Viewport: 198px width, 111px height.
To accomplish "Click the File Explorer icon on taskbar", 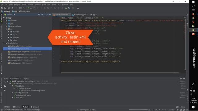I will pyautogui.click(x=193, y=26).
